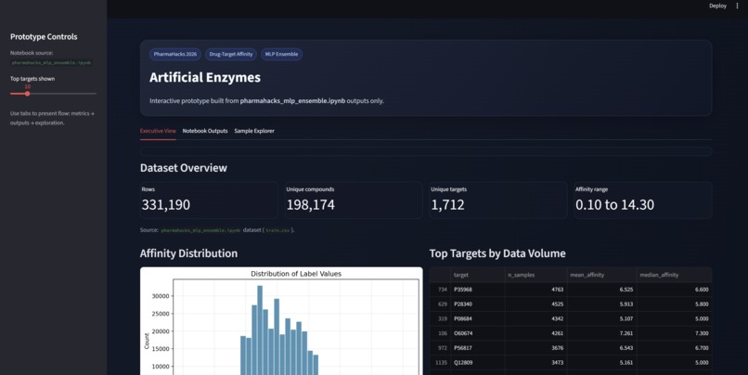
Task: Click row index 972
Action: point(440,348)
